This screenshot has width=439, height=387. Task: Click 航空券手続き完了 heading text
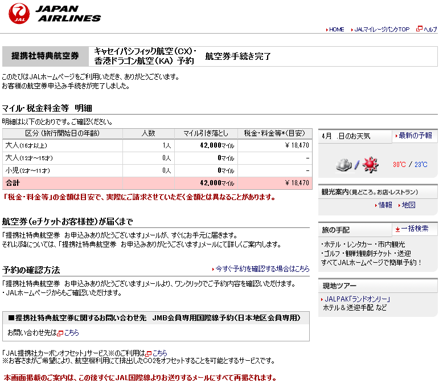pos(238,56)
